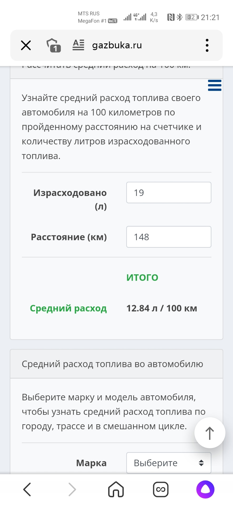Screen dimensions: 233x505
Task: Tap the NFC status bar icon
Action: pos(171,17)
